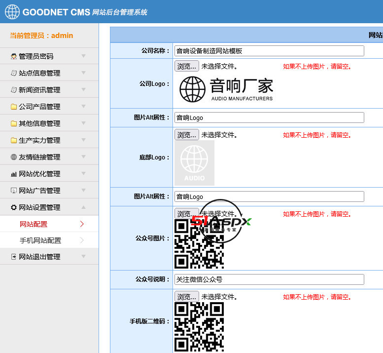The height and width of the screenshot is (353, 383).
Task: Click the 站点信息管理 note icon
Action: pyautogui.click(x=14, y=73)
